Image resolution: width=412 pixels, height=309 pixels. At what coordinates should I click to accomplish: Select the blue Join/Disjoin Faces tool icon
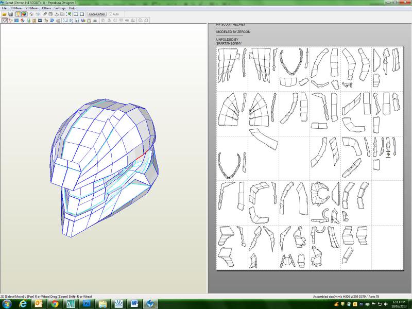(16, 20)
